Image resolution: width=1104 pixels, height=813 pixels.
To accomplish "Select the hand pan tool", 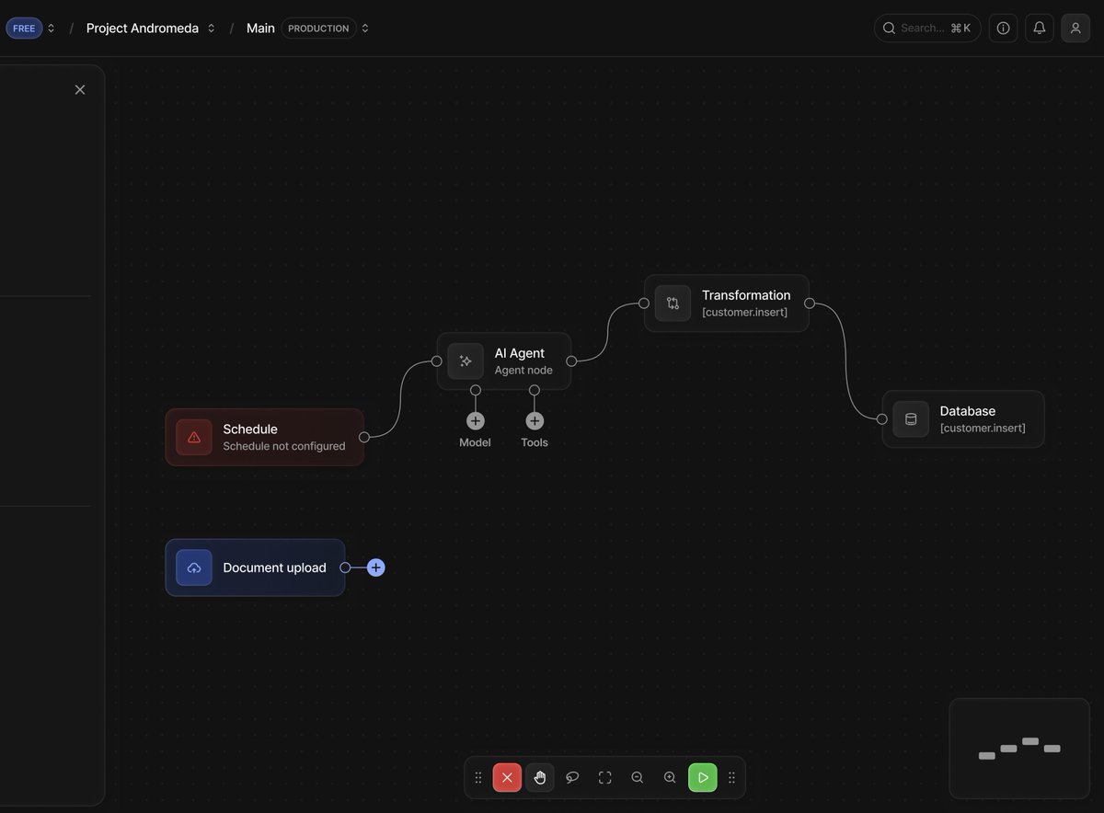I will coord(540,778).
